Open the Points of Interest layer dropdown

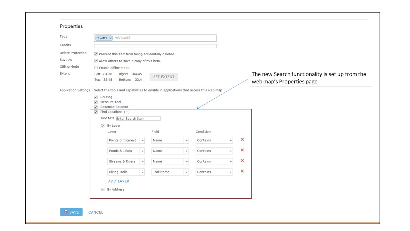click(142, 141)
